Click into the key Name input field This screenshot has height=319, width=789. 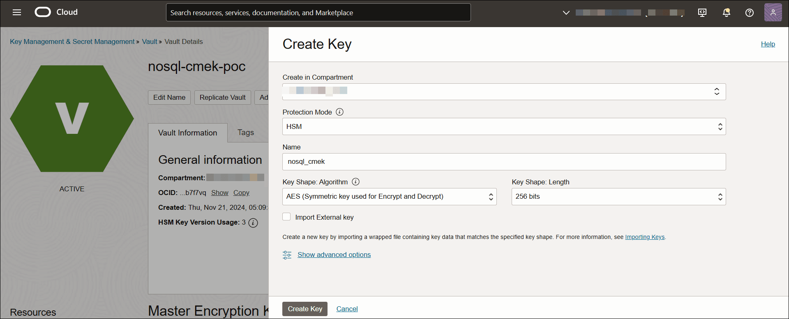(x=504, y=162)
